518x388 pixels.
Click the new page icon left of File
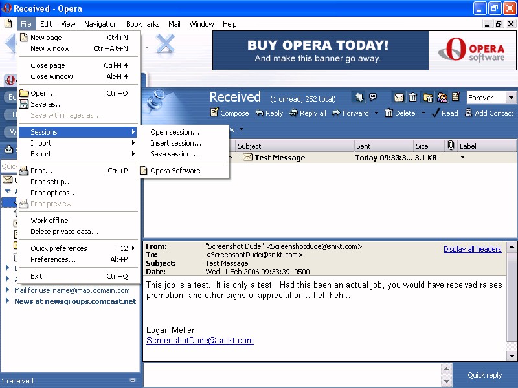click(8, 23)
